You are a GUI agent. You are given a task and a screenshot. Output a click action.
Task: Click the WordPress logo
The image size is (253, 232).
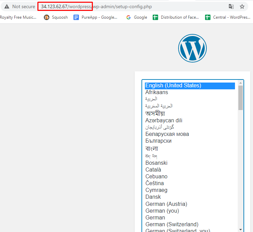pos(192,48)
